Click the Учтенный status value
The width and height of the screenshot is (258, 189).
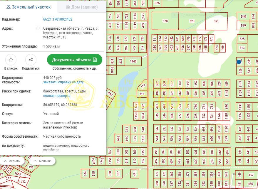pyautogui.click(x=51, y=114)
